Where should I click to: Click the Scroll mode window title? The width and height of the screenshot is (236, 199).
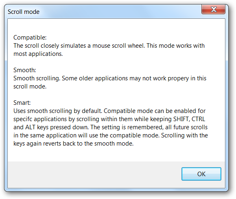click(x=24, y=12)
